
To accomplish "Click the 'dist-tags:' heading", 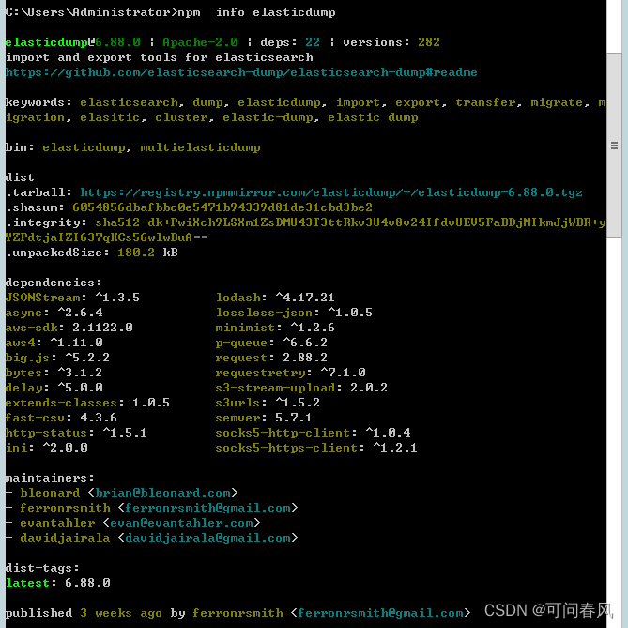I will [x=43, y=568].
